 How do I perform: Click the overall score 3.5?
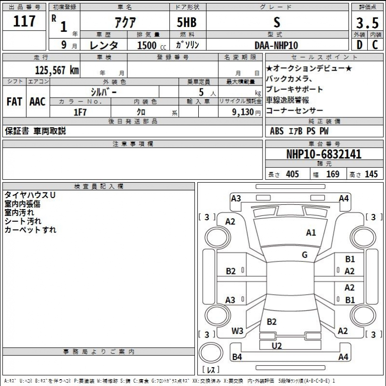[x=367, y=23]
